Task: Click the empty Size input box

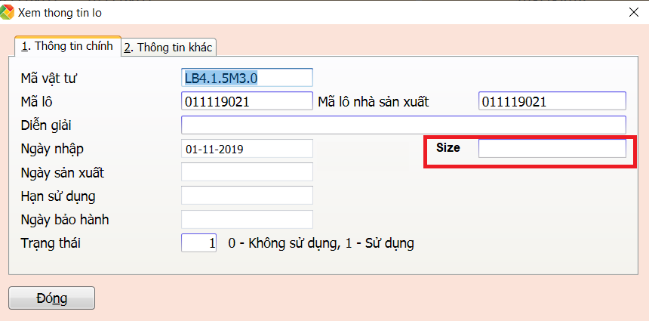Action: point(552,148)
